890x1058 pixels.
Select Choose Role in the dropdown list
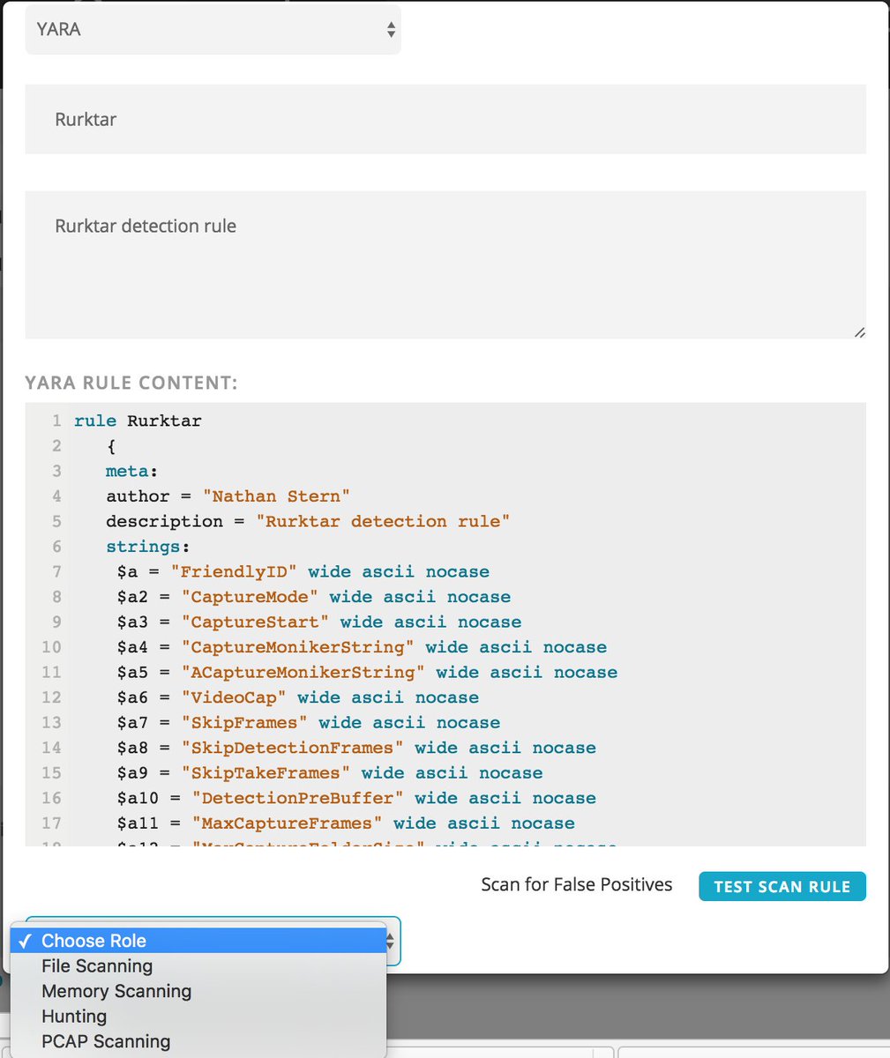(198, 941)
